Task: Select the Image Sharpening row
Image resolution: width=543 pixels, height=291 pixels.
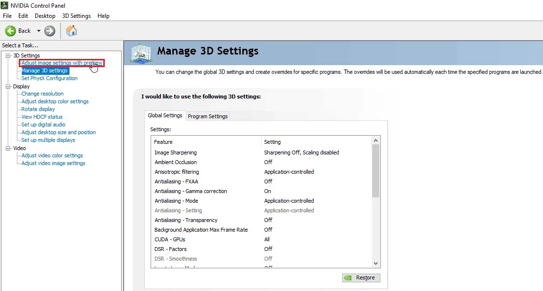Action: (261, 153)
